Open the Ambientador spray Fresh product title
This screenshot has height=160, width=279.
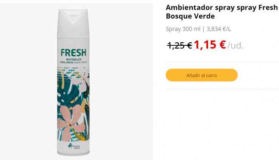pyautogui.click(x=222, y=12)
